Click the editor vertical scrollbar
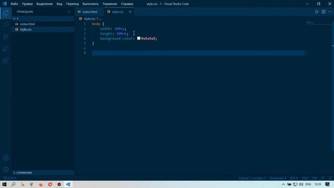 [x=333, y=85]
